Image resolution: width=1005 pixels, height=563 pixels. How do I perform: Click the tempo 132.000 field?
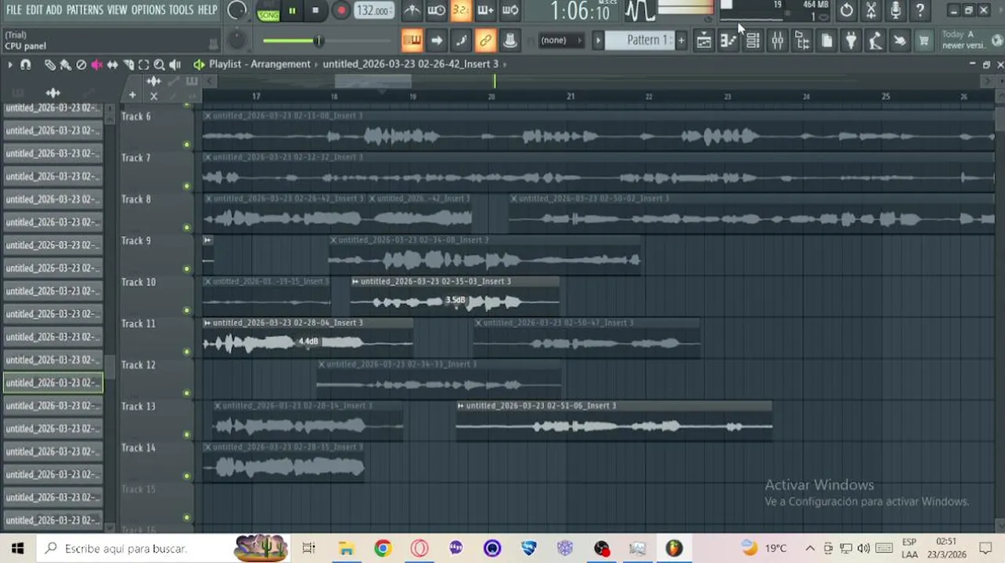(373, 11)
